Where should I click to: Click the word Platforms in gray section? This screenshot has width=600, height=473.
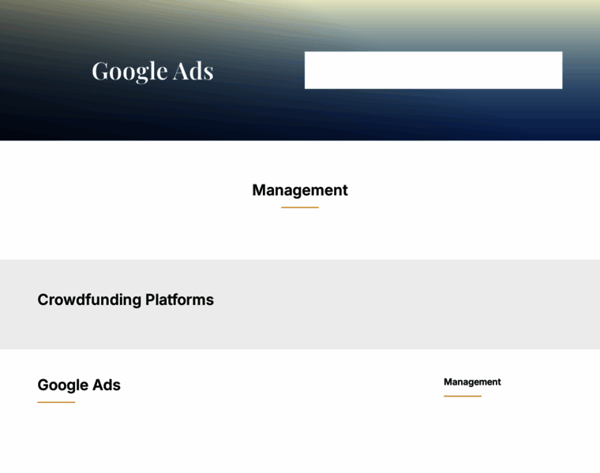click(x=179, y=300)
